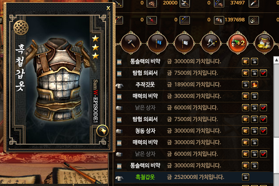This screenshot has width=279, height=186.
Task: Select the blue flag category tab
Action: point(158,43)
